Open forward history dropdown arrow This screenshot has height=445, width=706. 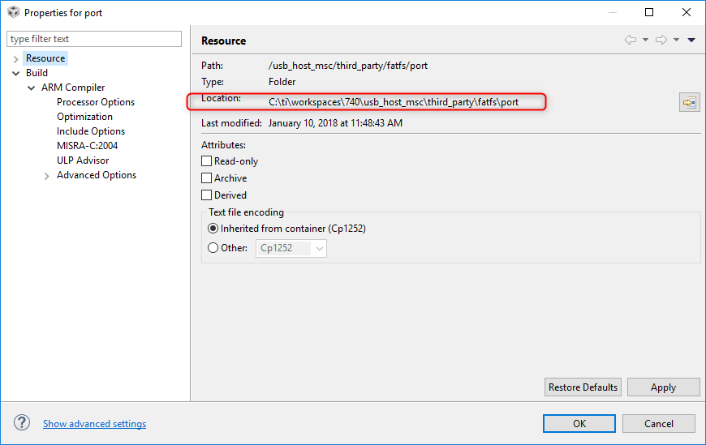(676, 40)
